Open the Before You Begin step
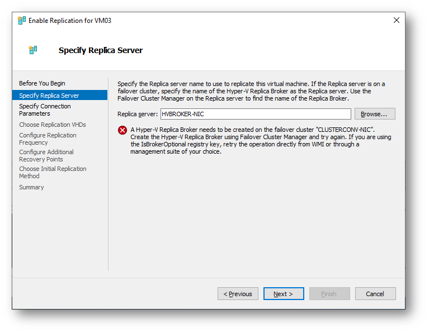The width and height of the screenshot is (429, 333). click(42, 83)
